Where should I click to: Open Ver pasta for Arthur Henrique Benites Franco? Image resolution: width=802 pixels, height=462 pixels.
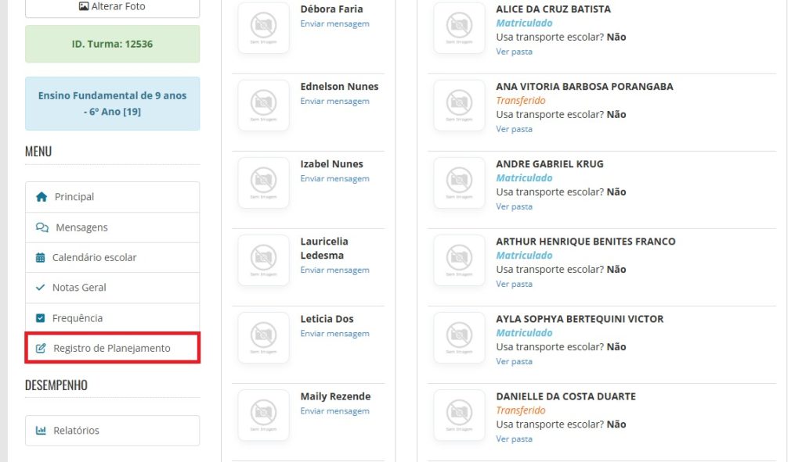[x=514, y=284]
